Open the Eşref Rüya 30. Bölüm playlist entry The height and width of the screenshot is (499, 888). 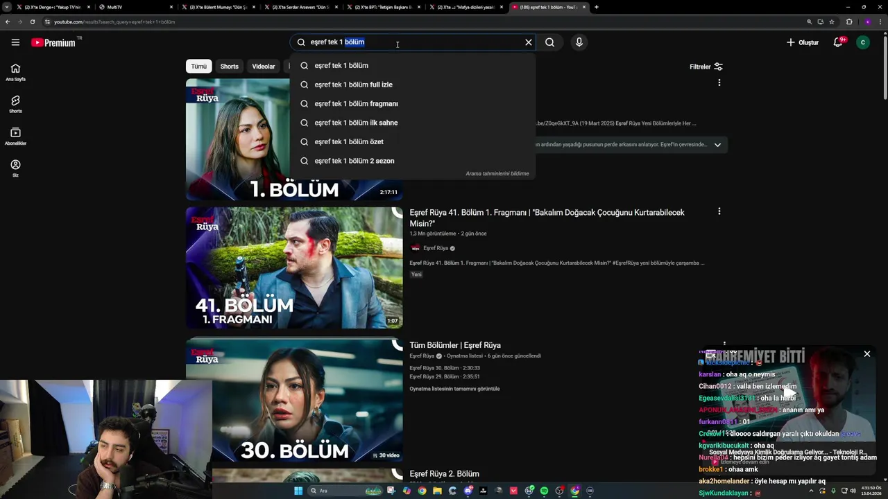pos(445,368)
